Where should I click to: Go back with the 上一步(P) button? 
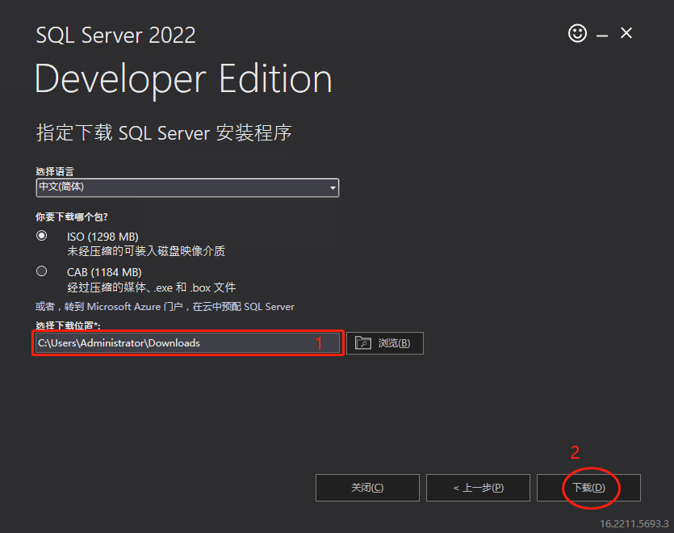click(478, 488)
